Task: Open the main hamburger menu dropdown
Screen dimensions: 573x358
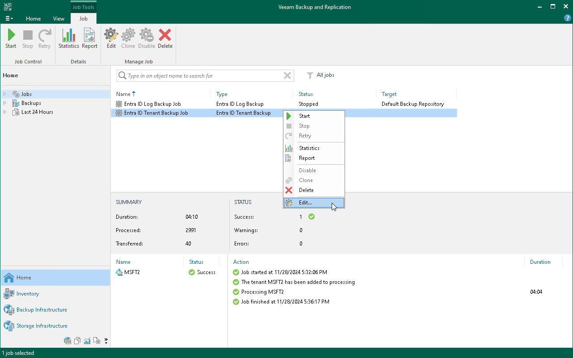Action: tap(9, 19)
